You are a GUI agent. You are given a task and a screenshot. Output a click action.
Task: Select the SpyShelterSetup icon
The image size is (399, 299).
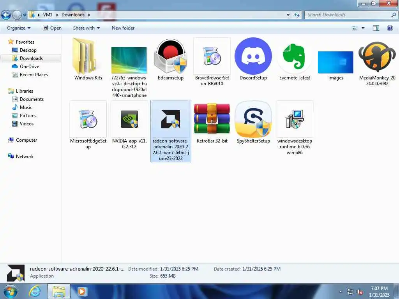(x=253, y=119)
